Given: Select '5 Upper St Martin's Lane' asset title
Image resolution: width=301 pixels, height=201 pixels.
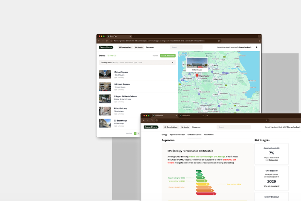Looking at the screenshot, I should [125, 96].
